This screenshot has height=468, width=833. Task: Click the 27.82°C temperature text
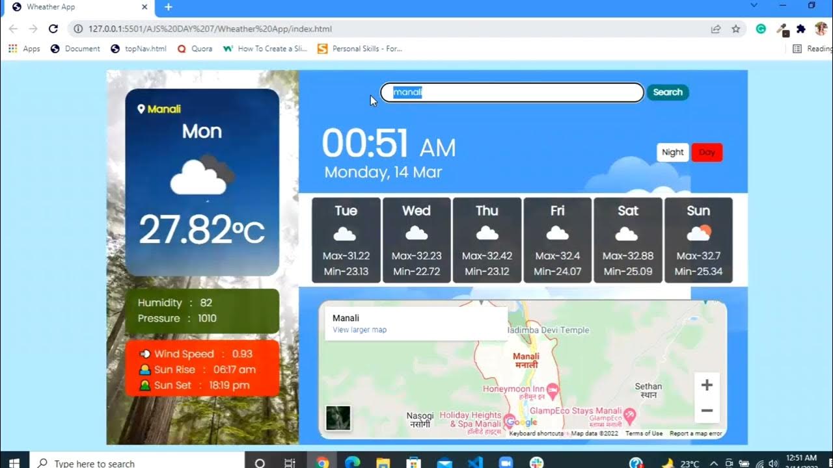coord(202,230)
